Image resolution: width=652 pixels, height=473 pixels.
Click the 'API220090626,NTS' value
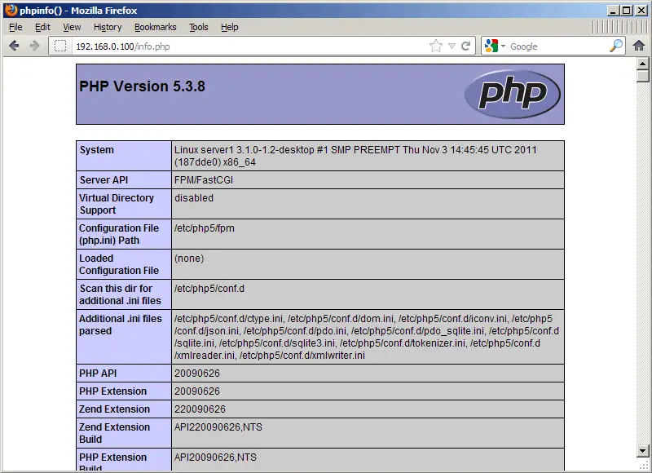(x=218, y=427)
